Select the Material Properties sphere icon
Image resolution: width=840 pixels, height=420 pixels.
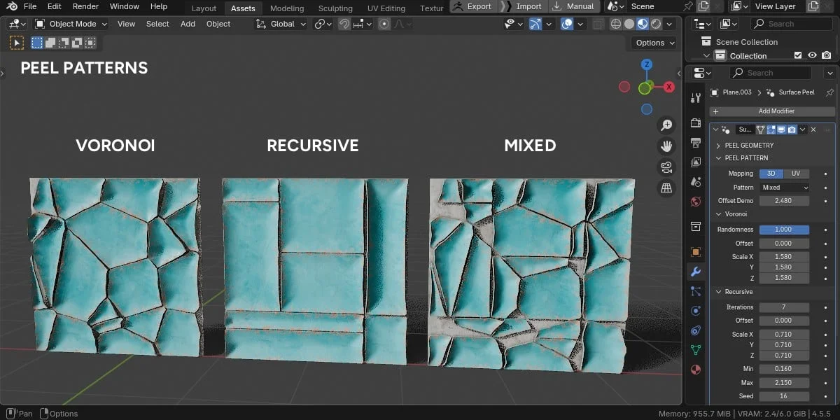[x=695, y=370]
